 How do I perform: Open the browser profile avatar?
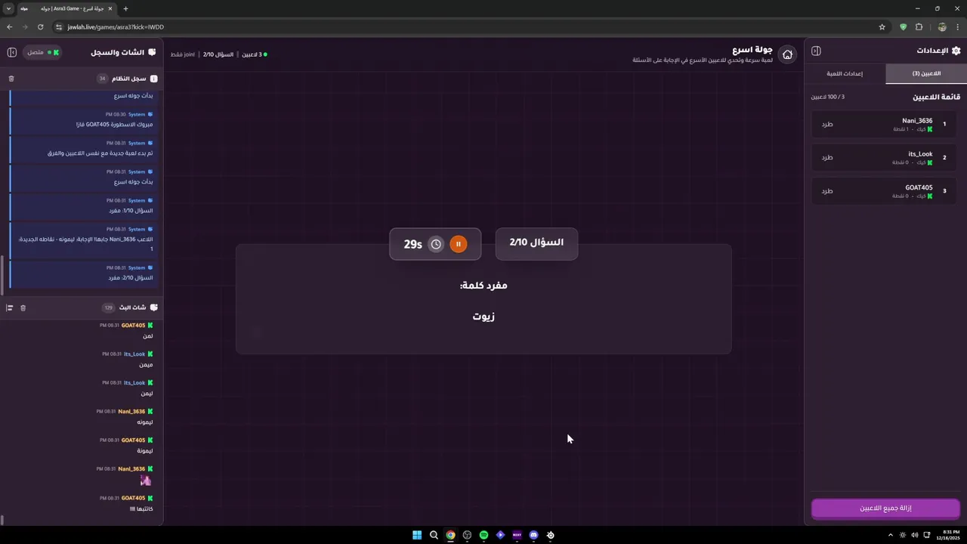[x=942, y=26]
